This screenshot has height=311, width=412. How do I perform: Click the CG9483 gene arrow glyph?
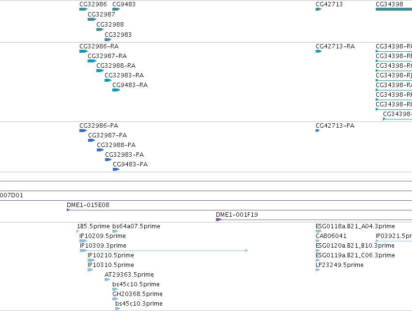[116, 9]
